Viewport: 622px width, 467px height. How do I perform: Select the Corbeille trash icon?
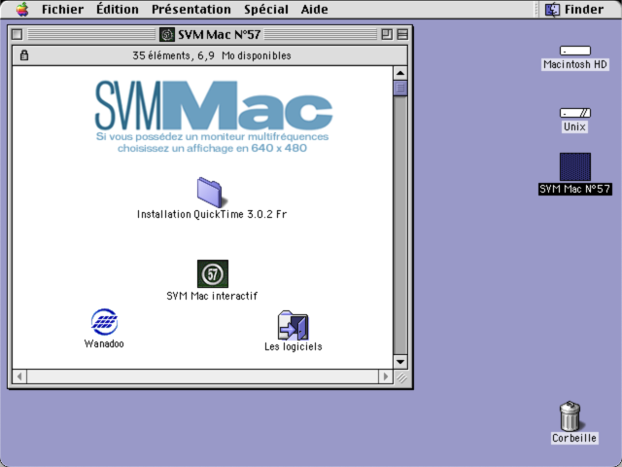[x=570, y=415]
